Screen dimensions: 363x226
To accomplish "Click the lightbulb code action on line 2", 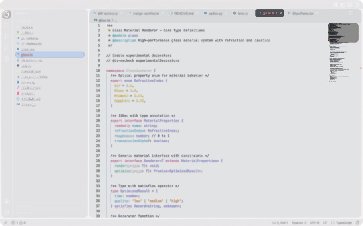I will pos(108,30).
